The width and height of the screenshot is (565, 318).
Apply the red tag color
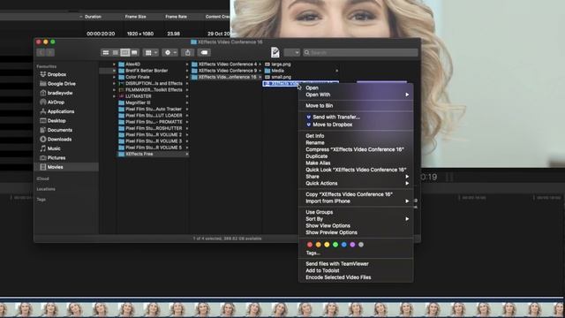tap(310, 245)
